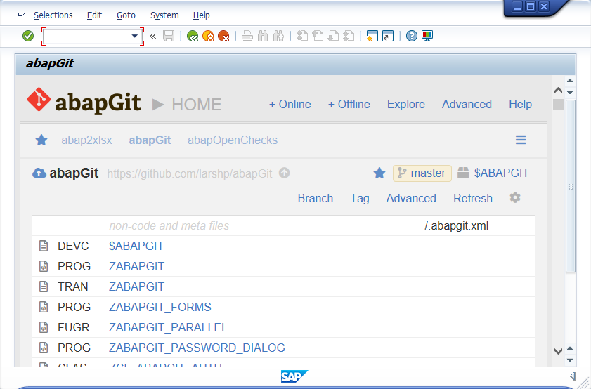
Task: Click the Print toolbar icon
Action: pos(247,36)
